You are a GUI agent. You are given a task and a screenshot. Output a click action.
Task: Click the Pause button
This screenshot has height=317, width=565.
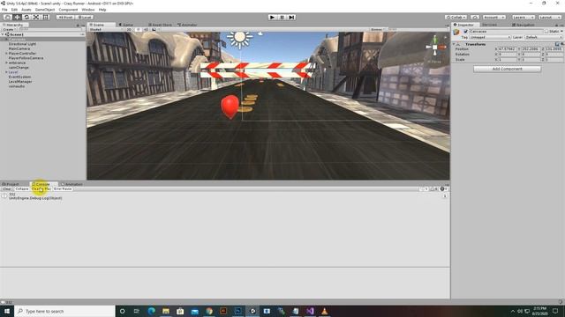[x=282, y=18]
